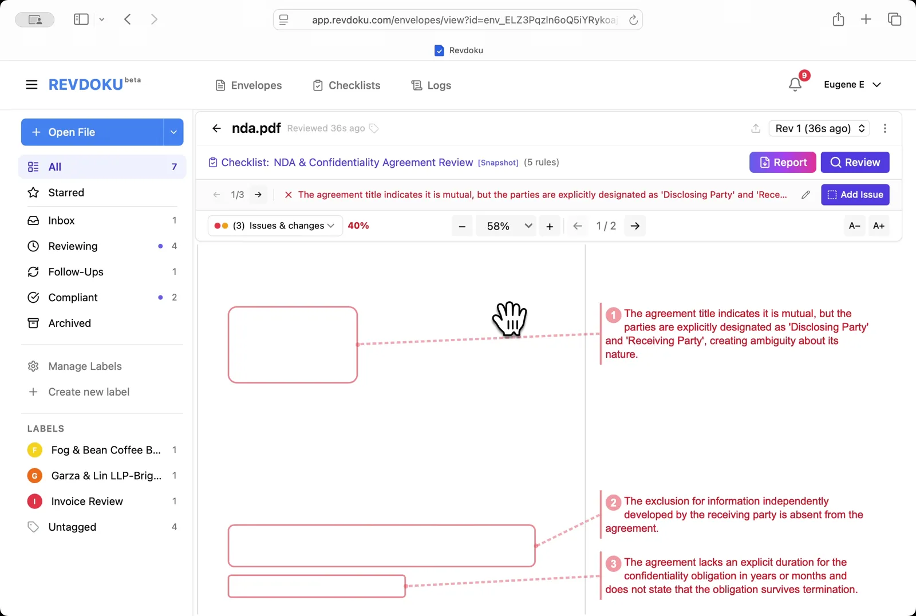Select the Starred filter star icon
Viewport: 916px width, 616px height.
33,192
